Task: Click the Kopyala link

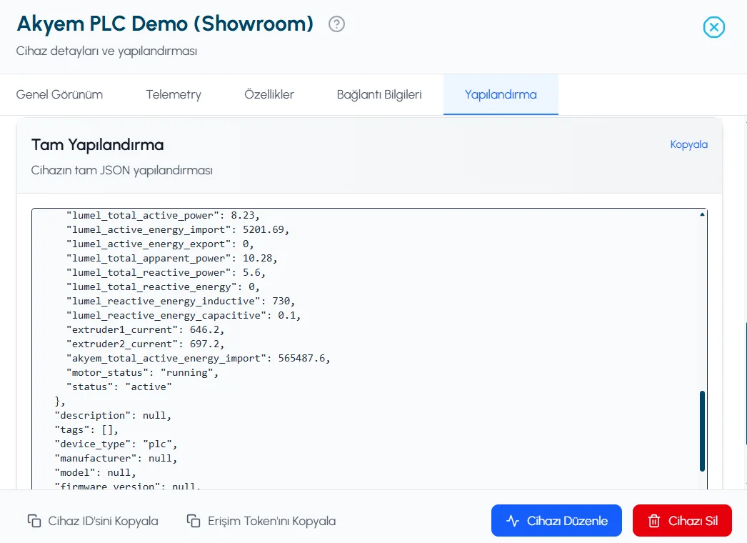Action: click(x=688, y=144)
